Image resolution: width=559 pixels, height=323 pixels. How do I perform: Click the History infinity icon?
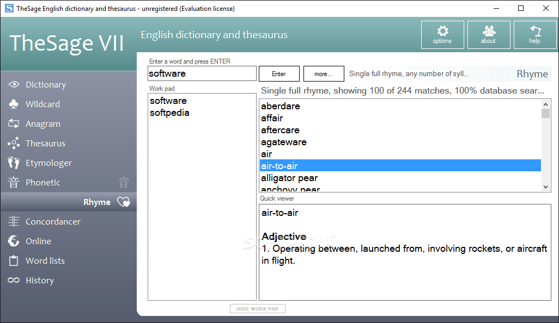coord(14,280)
